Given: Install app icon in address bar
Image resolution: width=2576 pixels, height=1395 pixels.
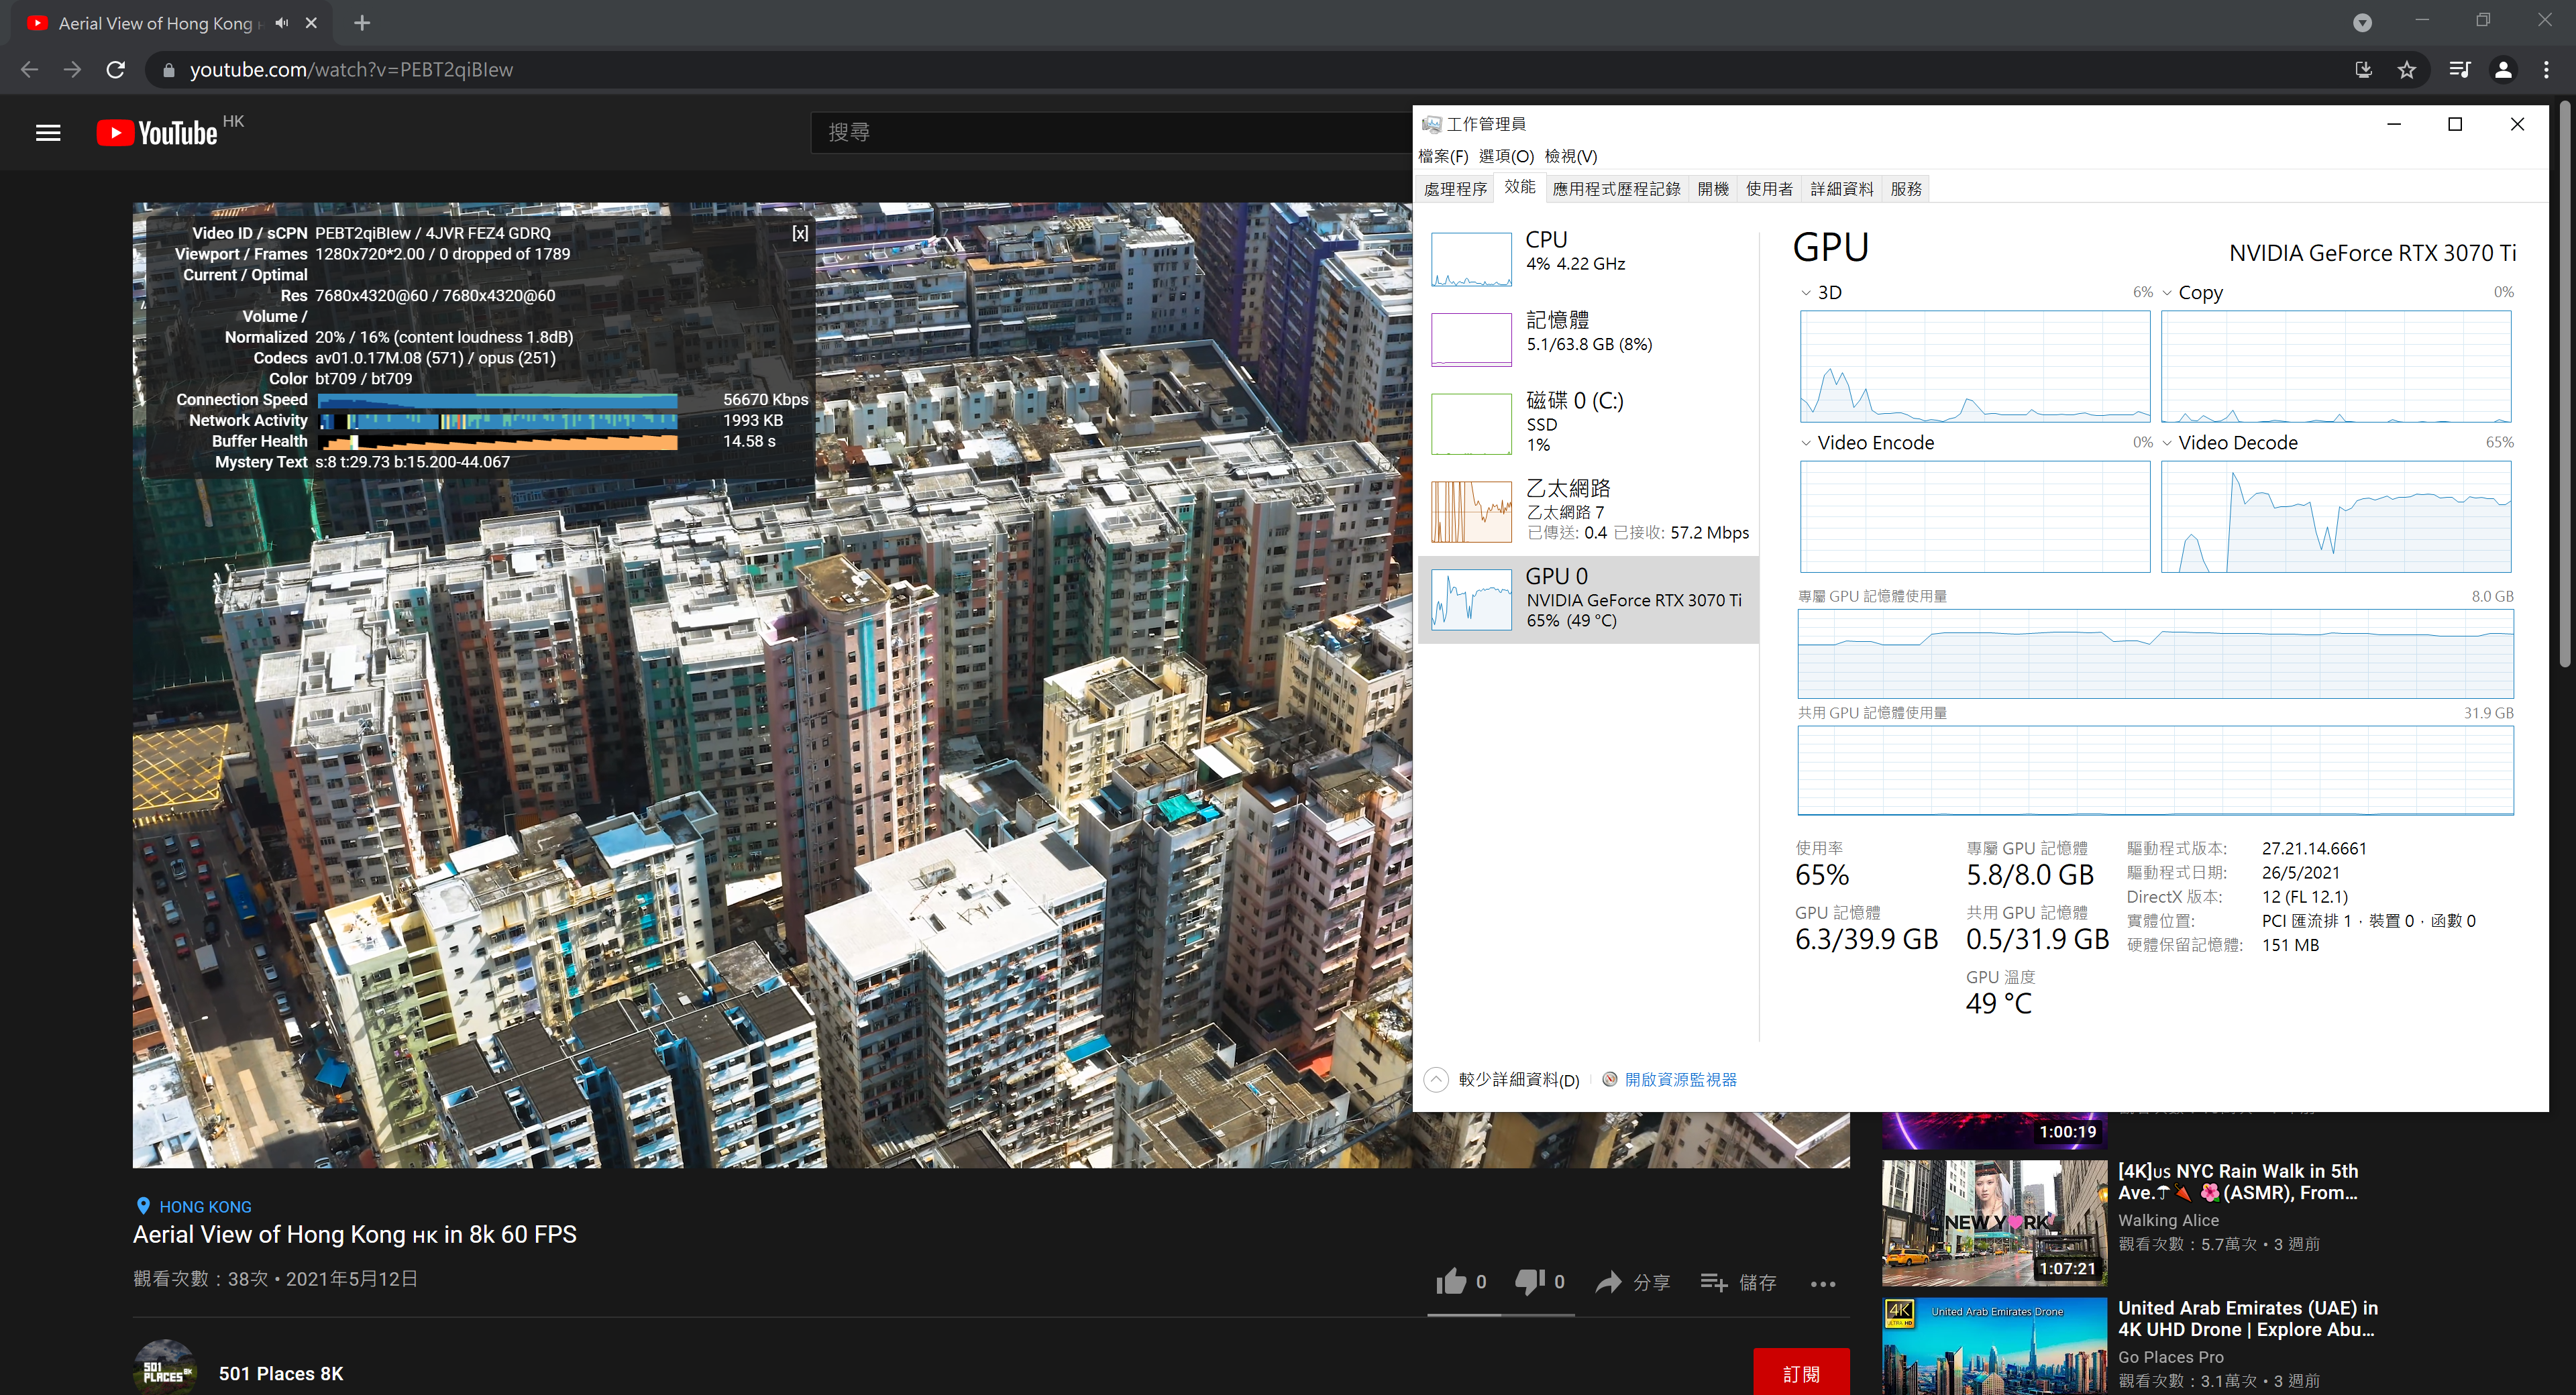Looking at the screenshot, I should point(2363,70).
